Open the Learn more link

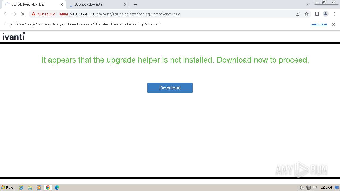coord(319,24)
